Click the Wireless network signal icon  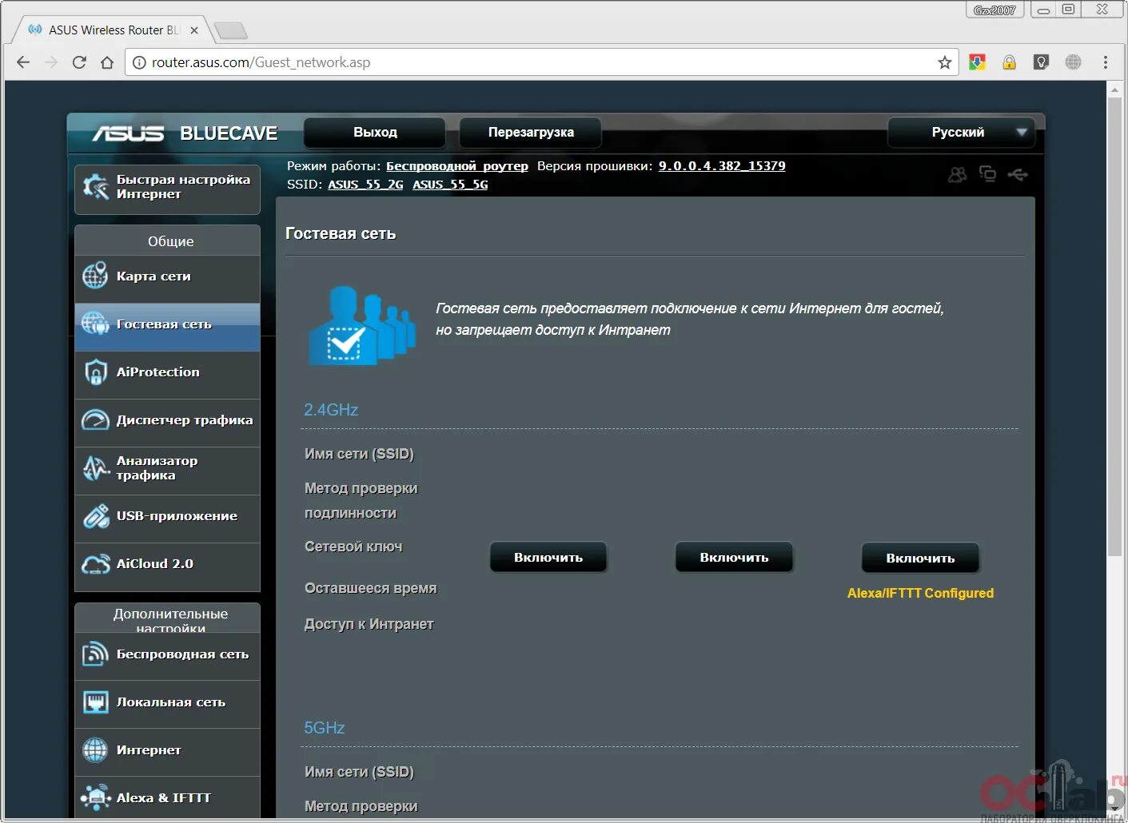(95, 654)
